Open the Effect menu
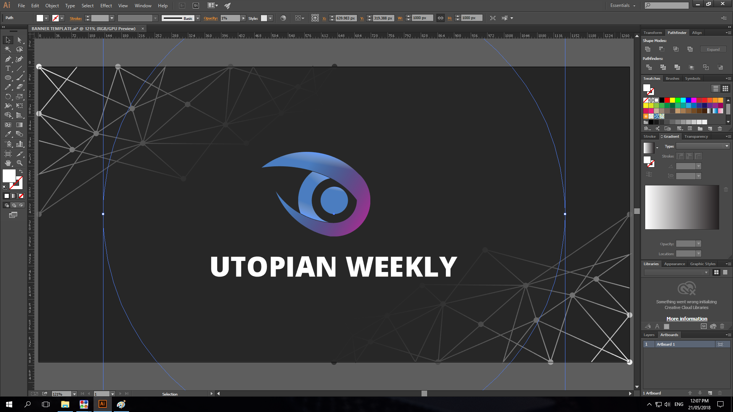 pos(106,6)
